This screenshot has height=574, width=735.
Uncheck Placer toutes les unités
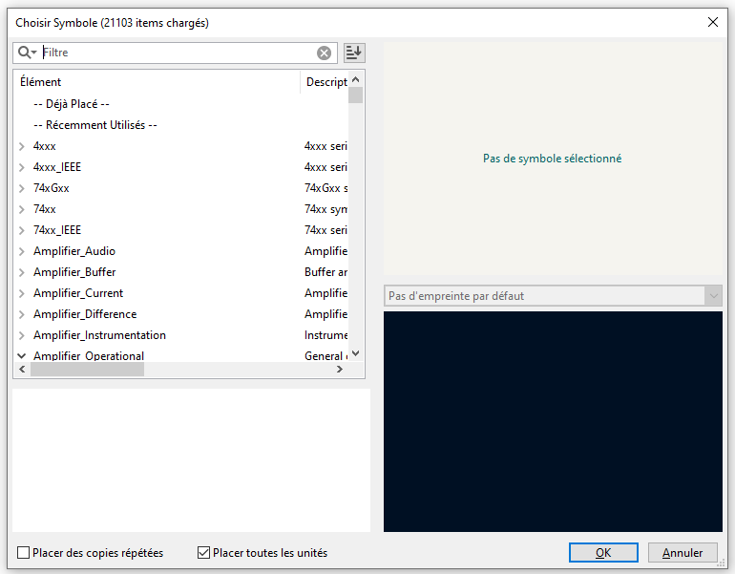click(x=203, y=553)
